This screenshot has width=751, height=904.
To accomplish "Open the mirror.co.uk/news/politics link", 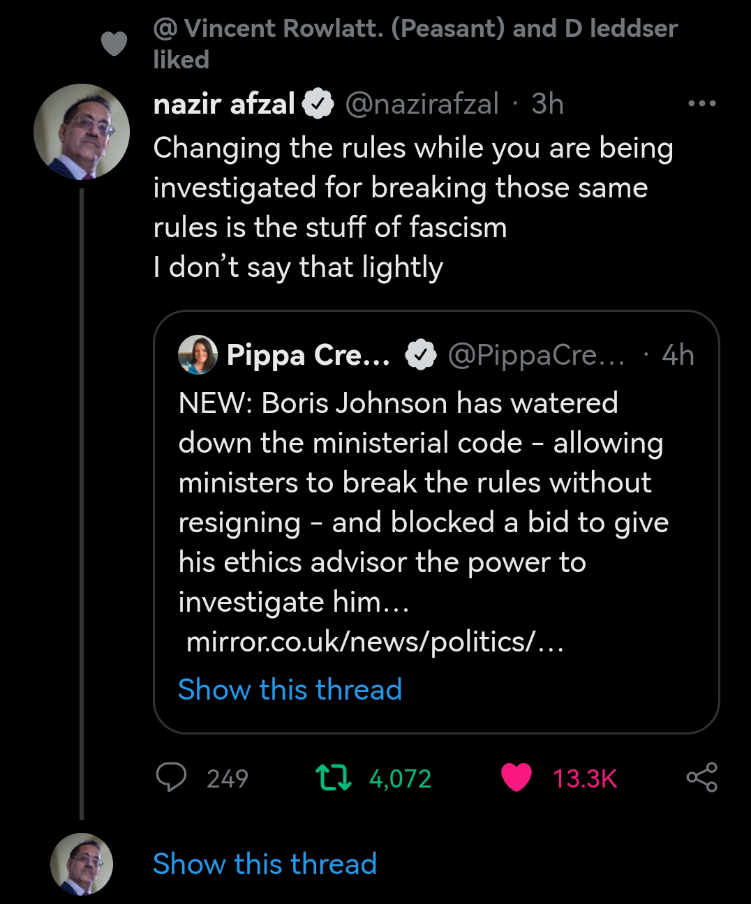I will (x=375, y=642).
